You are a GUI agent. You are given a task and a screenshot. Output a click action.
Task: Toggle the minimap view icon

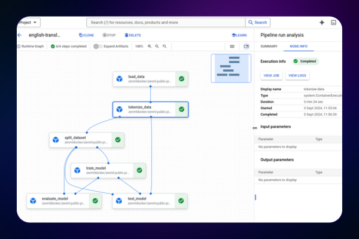(246, 46)
